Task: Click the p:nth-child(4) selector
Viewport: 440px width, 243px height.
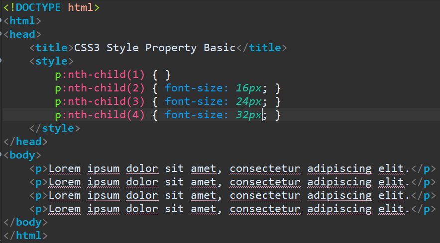Action: [x=100, y=115]
